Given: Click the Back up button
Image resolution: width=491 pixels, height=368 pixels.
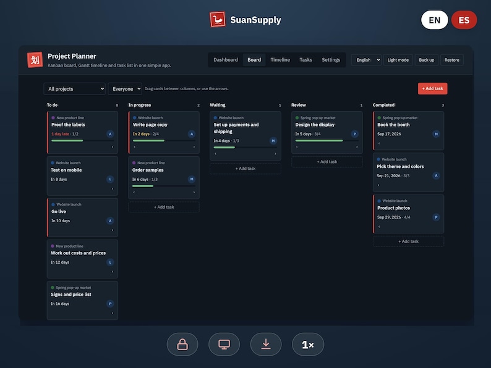Looking at the screenshot, I should tap(427, 60).
